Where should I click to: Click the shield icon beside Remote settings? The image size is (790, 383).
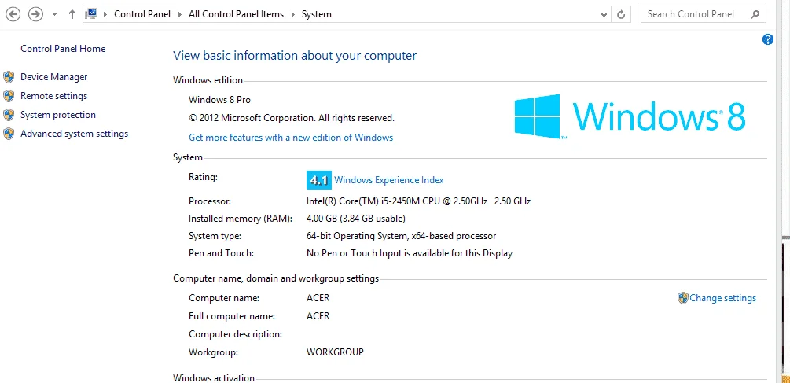pyautogui.click(x=9, y=96)
